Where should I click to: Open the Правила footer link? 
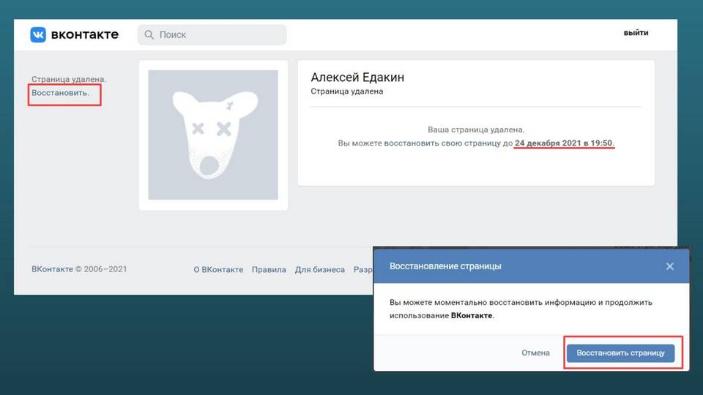pyautogui.click(x=269, y=269)
